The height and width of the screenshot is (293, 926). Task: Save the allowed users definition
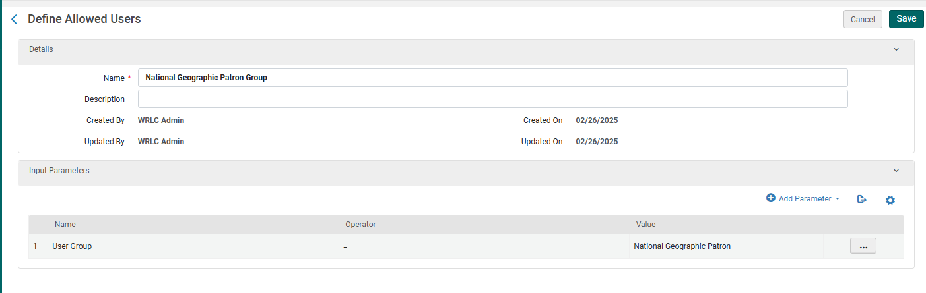click(906, 19)
